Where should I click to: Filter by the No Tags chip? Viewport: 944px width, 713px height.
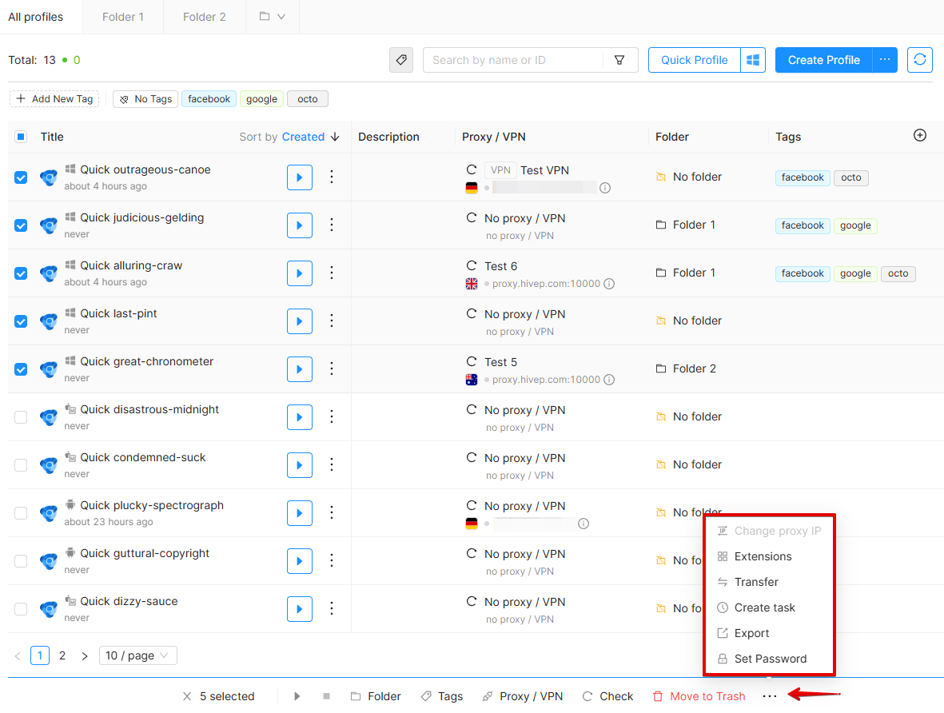click(145, 99)
